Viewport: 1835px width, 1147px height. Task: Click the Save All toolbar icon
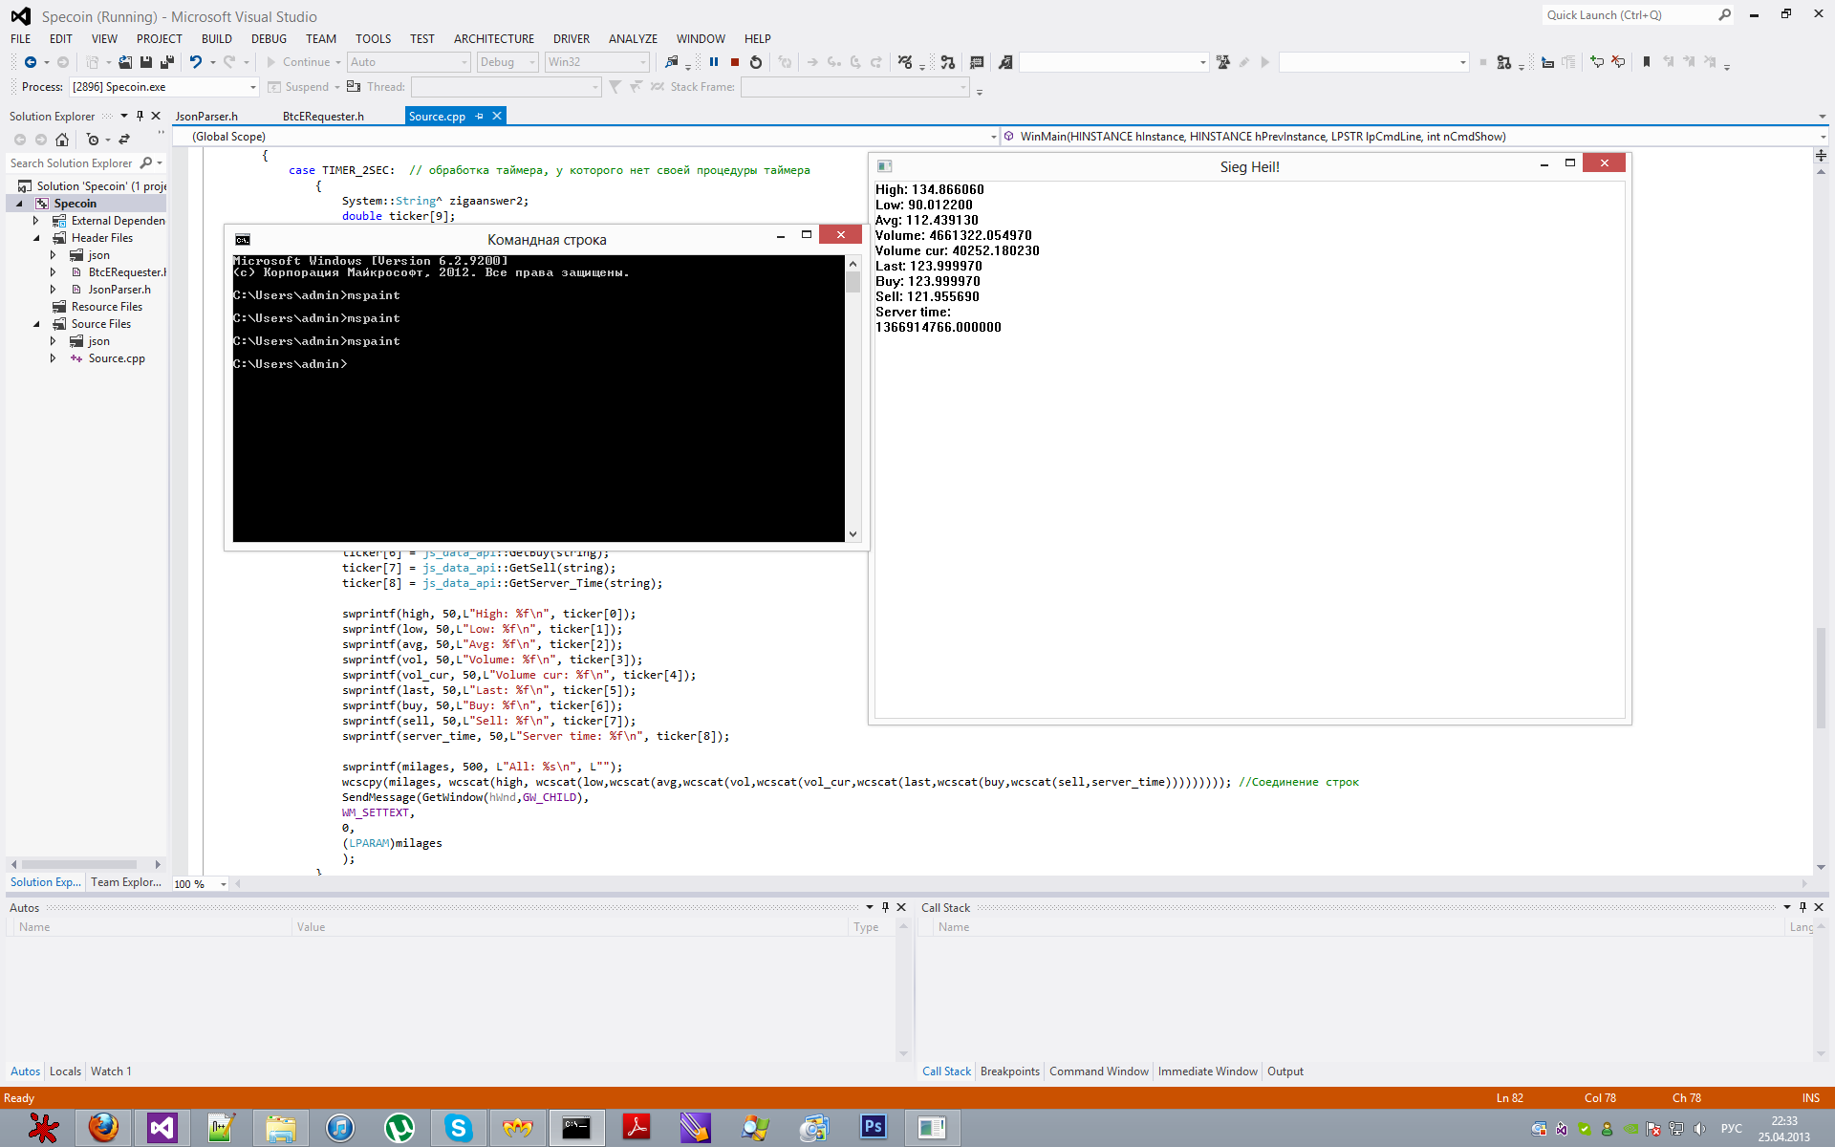pos(167,62)
